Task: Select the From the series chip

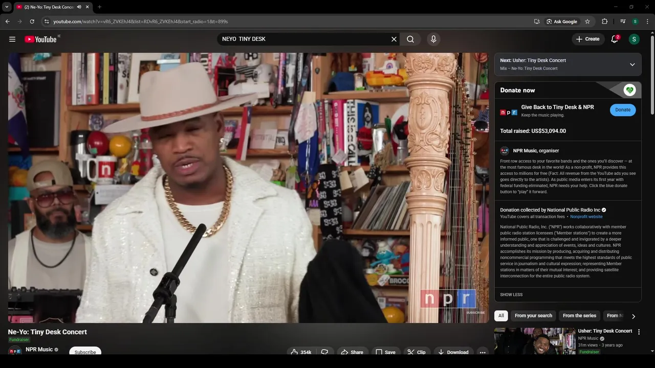Action: click(579, 316)
